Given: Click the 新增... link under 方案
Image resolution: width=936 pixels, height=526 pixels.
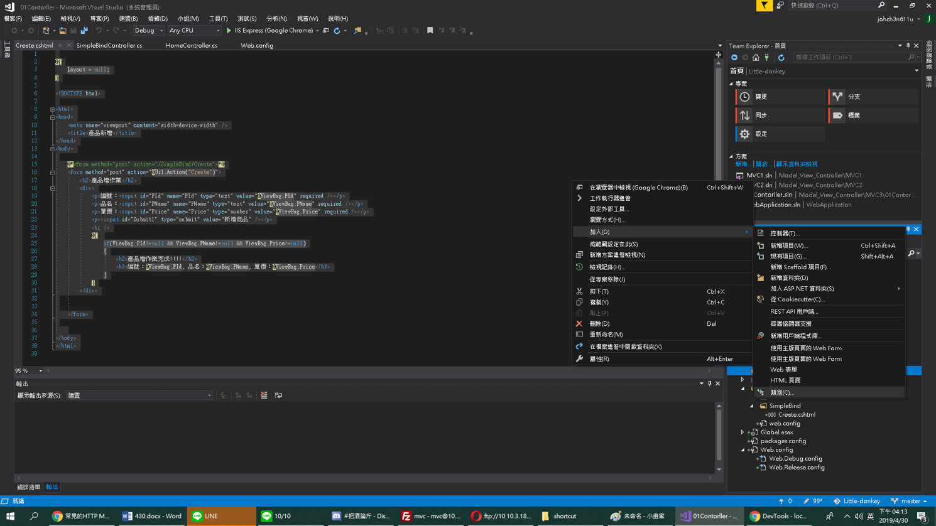Looking at the screenshot, I should [743, 164].
